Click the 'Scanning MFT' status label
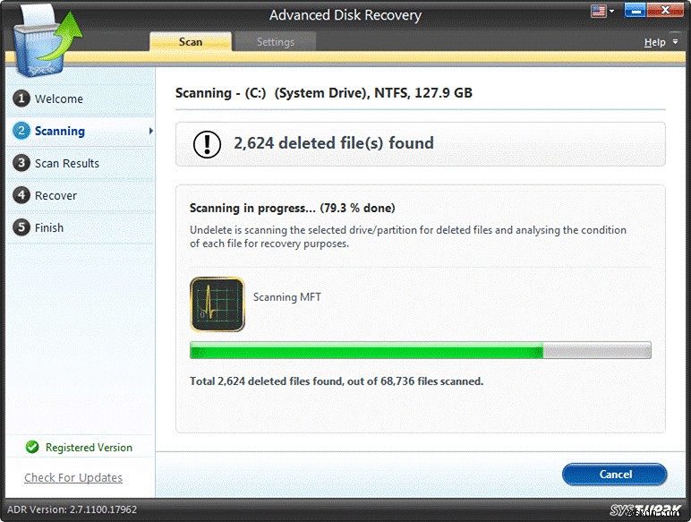The image size is (691, 522). coord(287,297)
